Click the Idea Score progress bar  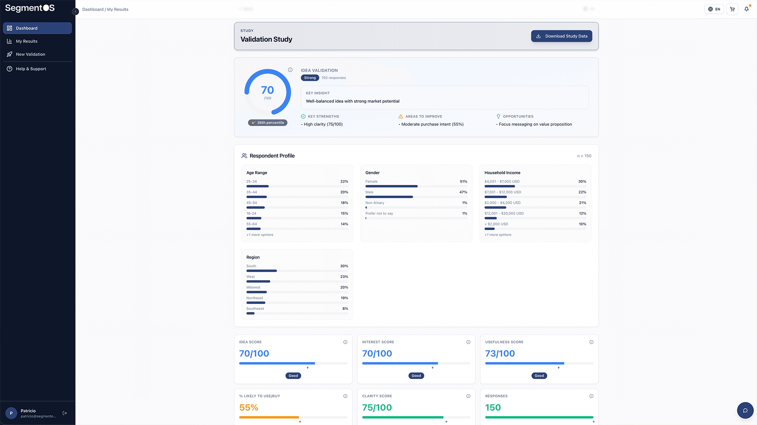pos(293,363)
